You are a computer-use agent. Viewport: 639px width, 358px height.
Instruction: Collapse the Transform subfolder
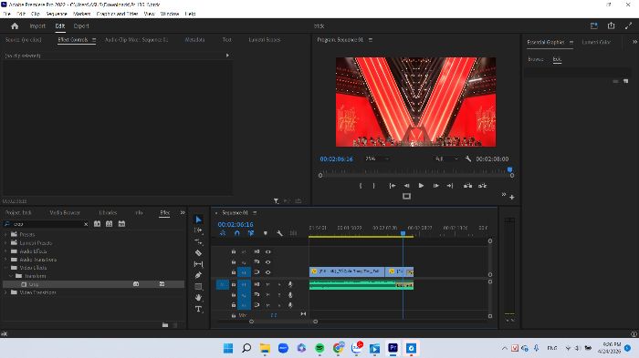(11, 276)
